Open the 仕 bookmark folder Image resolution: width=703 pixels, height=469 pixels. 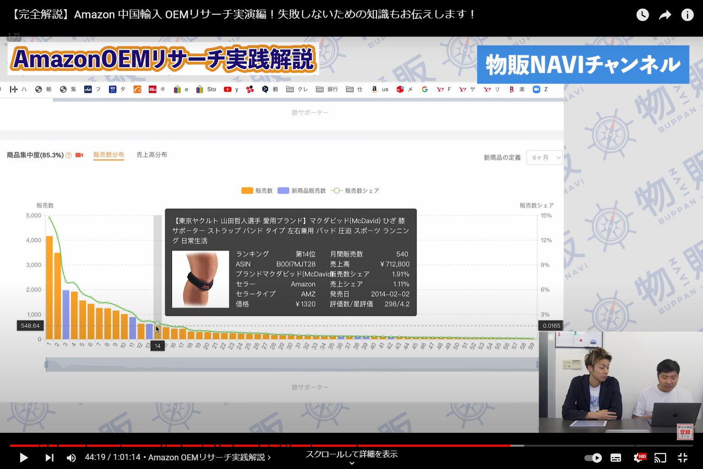coord(354,89)
